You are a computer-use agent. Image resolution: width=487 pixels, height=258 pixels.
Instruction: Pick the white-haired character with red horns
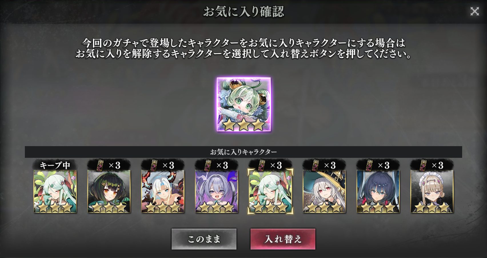[x=163, y=192]
